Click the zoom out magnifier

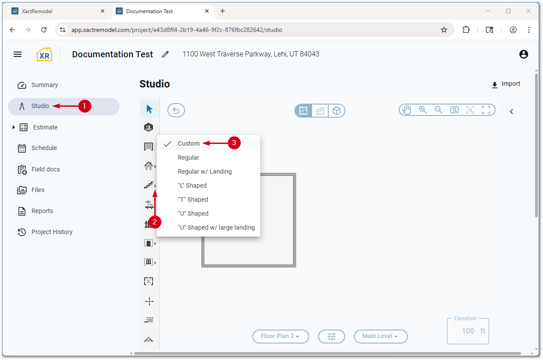pyautogui.click(x=438, y=110)
